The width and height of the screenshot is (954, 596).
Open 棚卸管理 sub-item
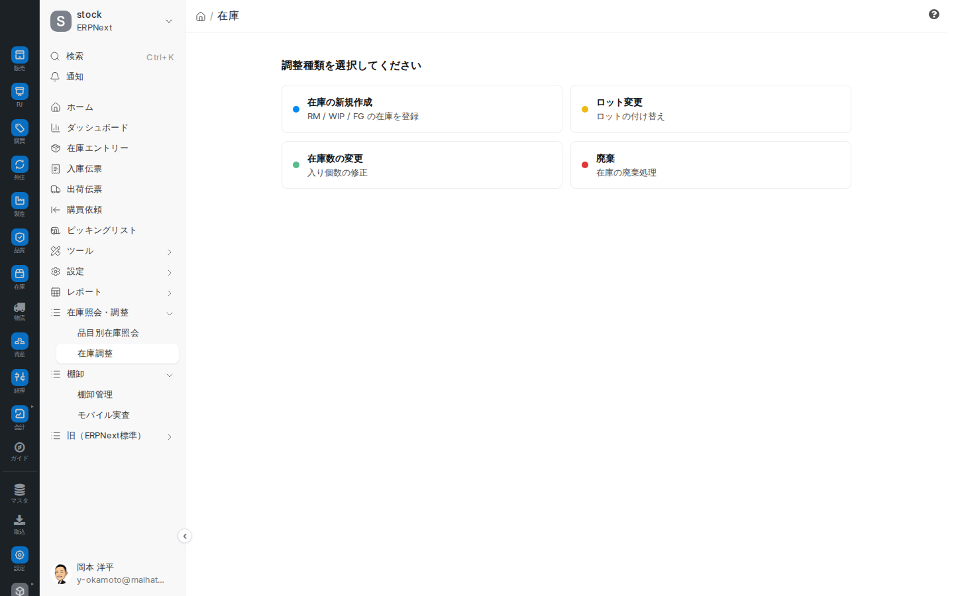(117, 395)
